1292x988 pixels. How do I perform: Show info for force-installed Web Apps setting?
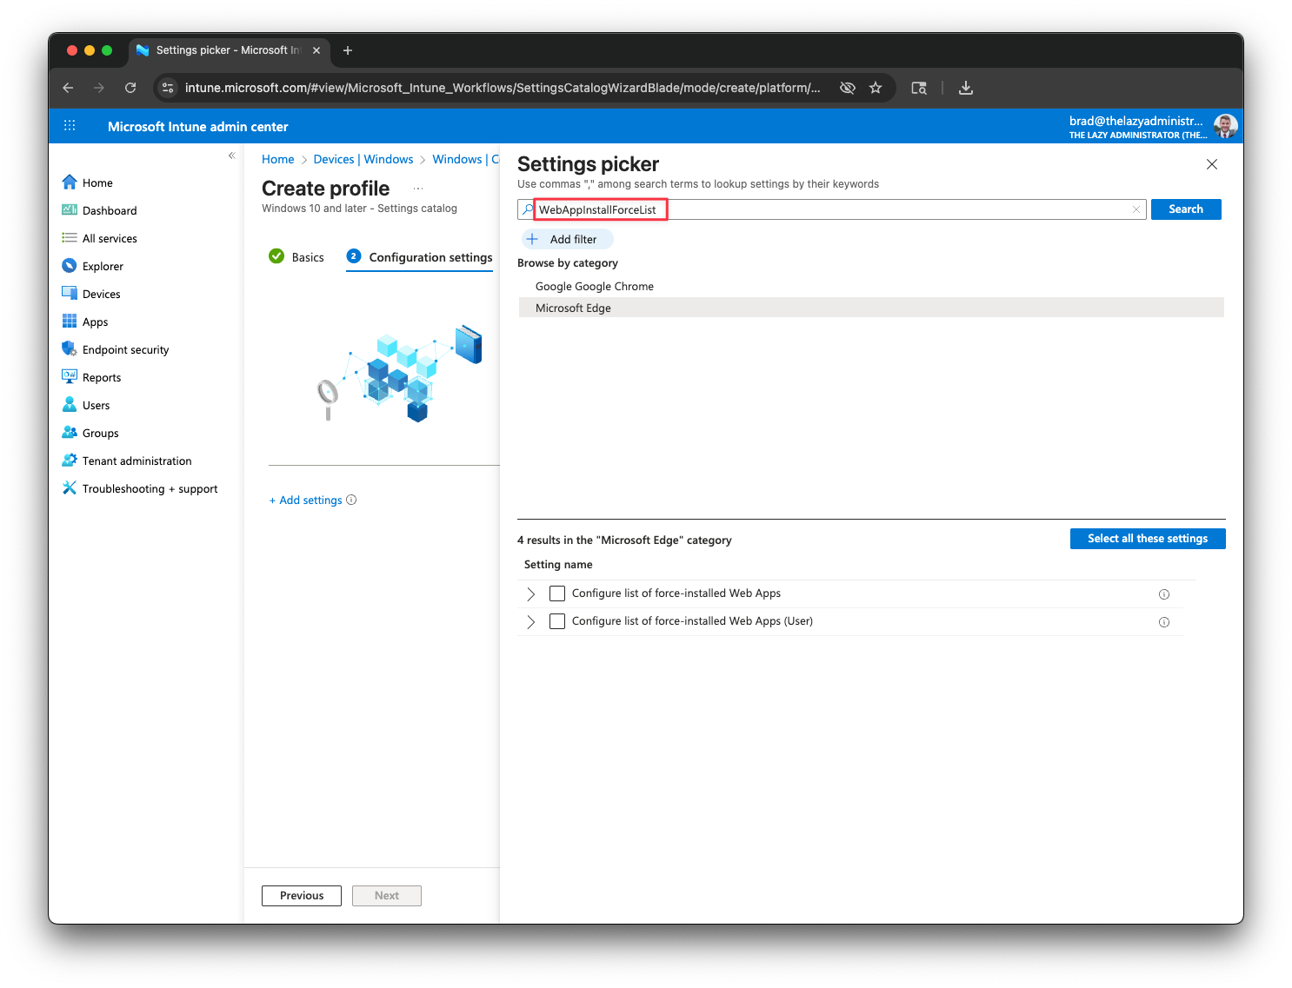(1164, 594)
